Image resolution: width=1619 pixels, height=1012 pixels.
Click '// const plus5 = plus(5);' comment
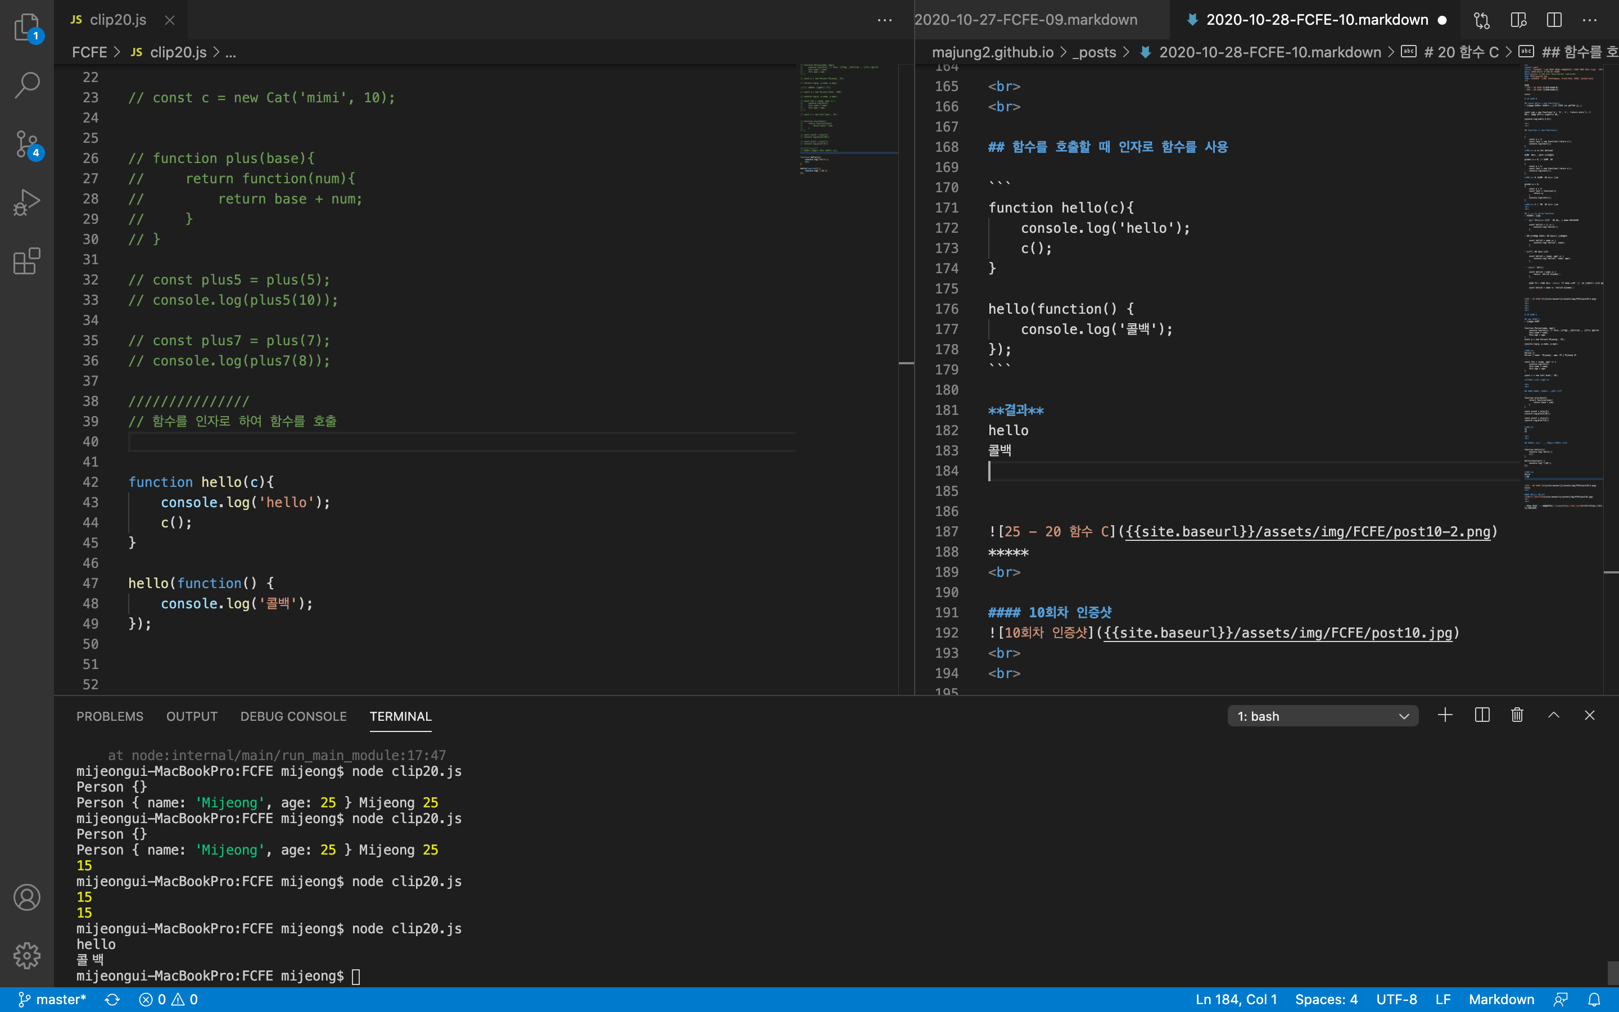coord(229,280)
